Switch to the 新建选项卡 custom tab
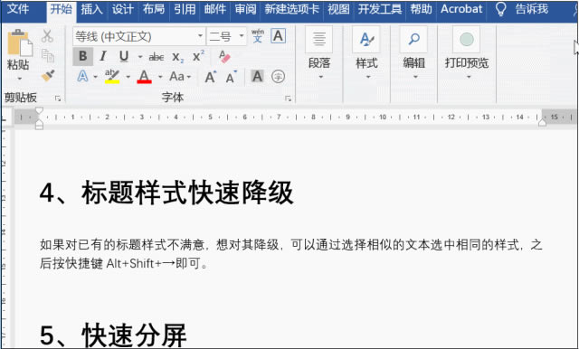Viewport: 579px width, 349px height. point(291,9)
